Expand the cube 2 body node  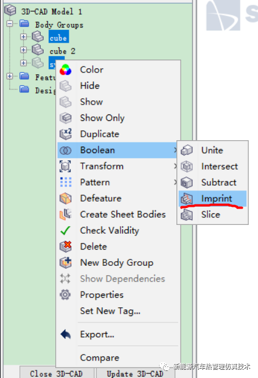click(x=23, y=50)
